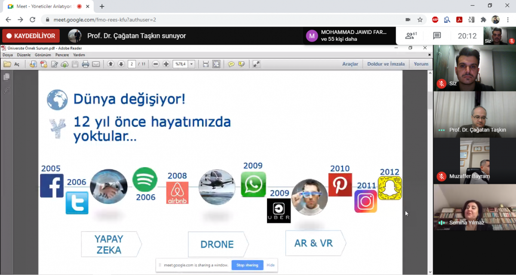Click the DRONE label on slide
The width and height of the screenshot is (516, 275).
point(217,244)
